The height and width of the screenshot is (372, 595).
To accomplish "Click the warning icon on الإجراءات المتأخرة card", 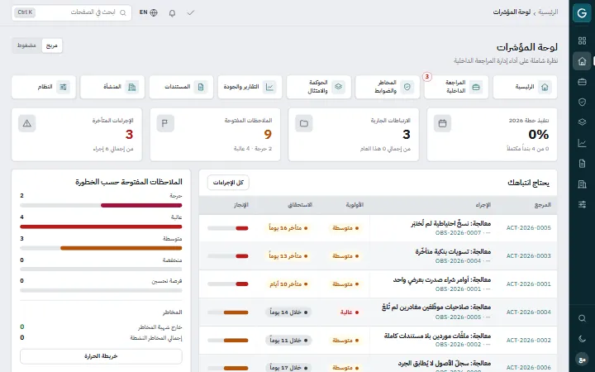I will (x=27, y=123).
